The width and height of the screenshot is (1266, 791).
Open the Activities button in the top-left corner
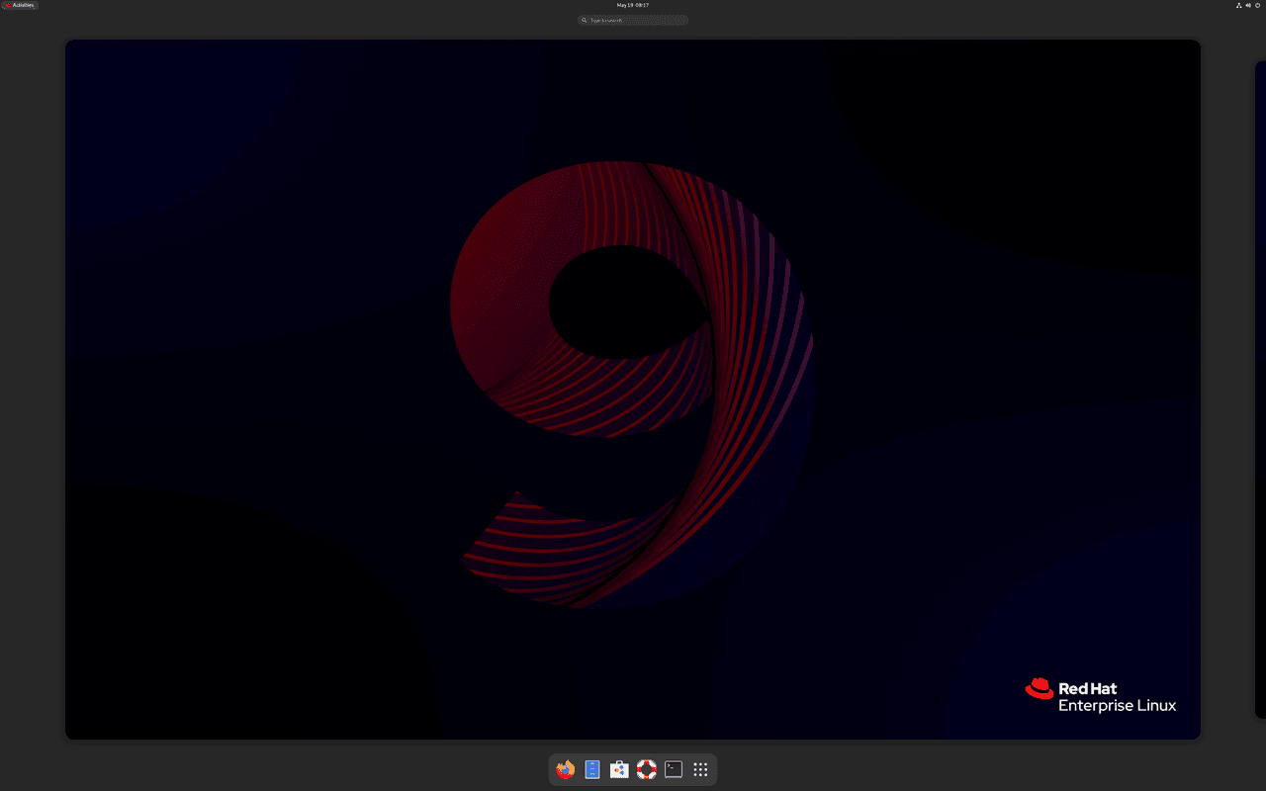tap(20, 5)
